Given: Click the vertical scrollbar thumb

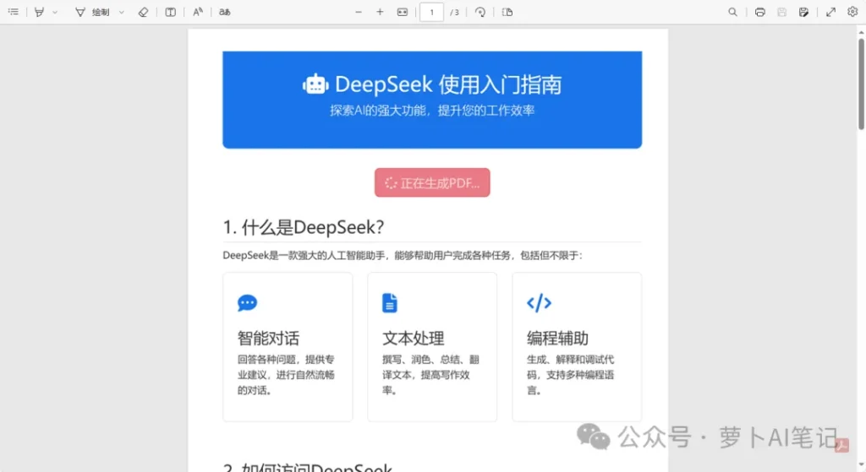Looking at the screenshot, I should pos(861,84).
